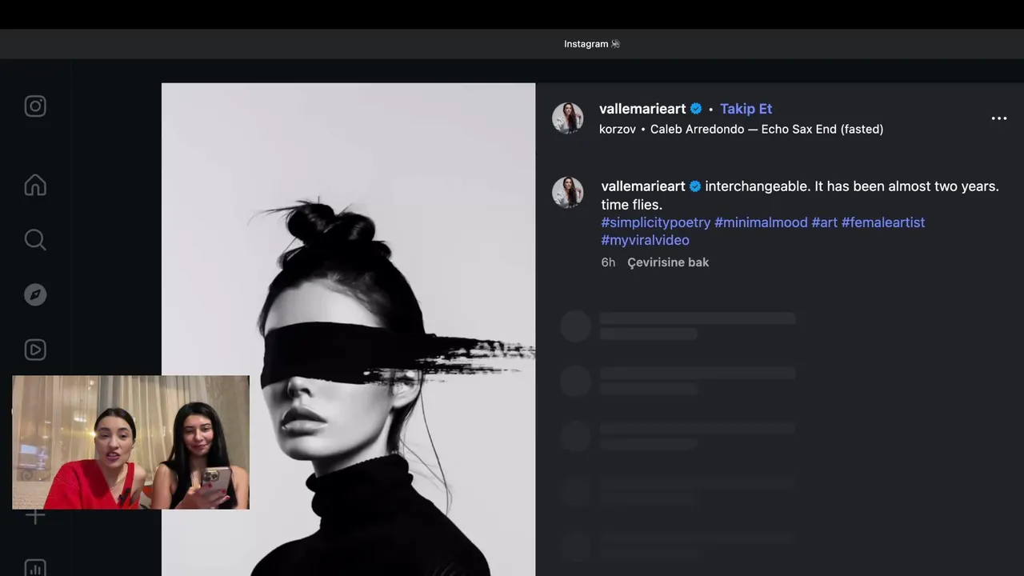Screen dimensions: 1024x576
Task: Open hashtag #simplicitypoetry
Action: (x=655, y=222)
